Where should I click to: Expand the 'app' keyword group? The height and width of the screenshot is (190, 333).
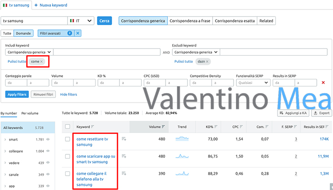pos(5,186)
